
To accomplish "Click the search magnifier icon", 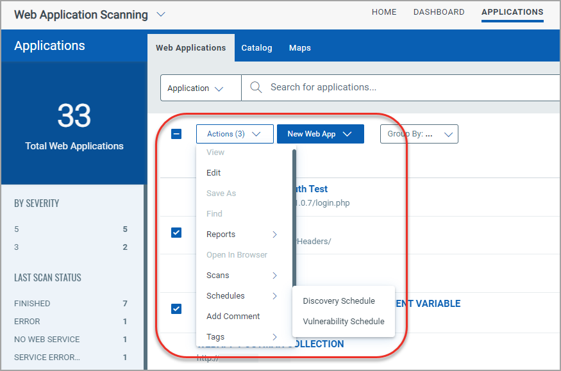I will (x=256, y=88).
